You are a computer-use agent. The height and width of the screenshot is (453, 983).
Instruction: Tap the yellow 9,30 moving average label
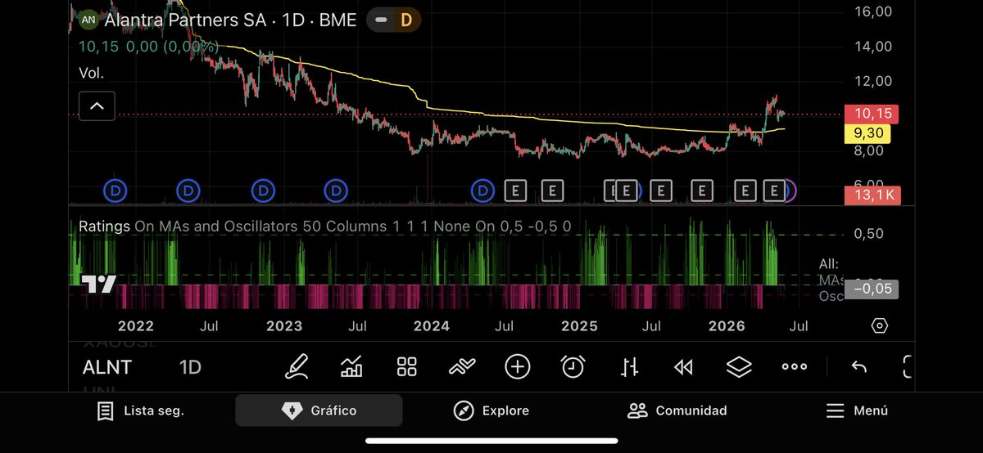[x=867, y=133]
